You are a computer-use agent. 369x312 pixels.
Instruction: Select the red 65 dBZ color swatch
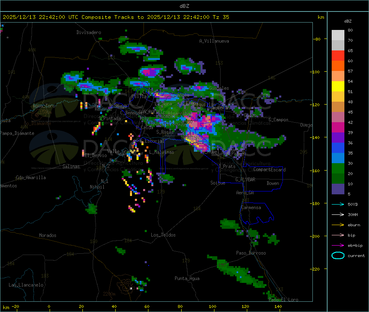pyautogui.click(x=338, y=55)
